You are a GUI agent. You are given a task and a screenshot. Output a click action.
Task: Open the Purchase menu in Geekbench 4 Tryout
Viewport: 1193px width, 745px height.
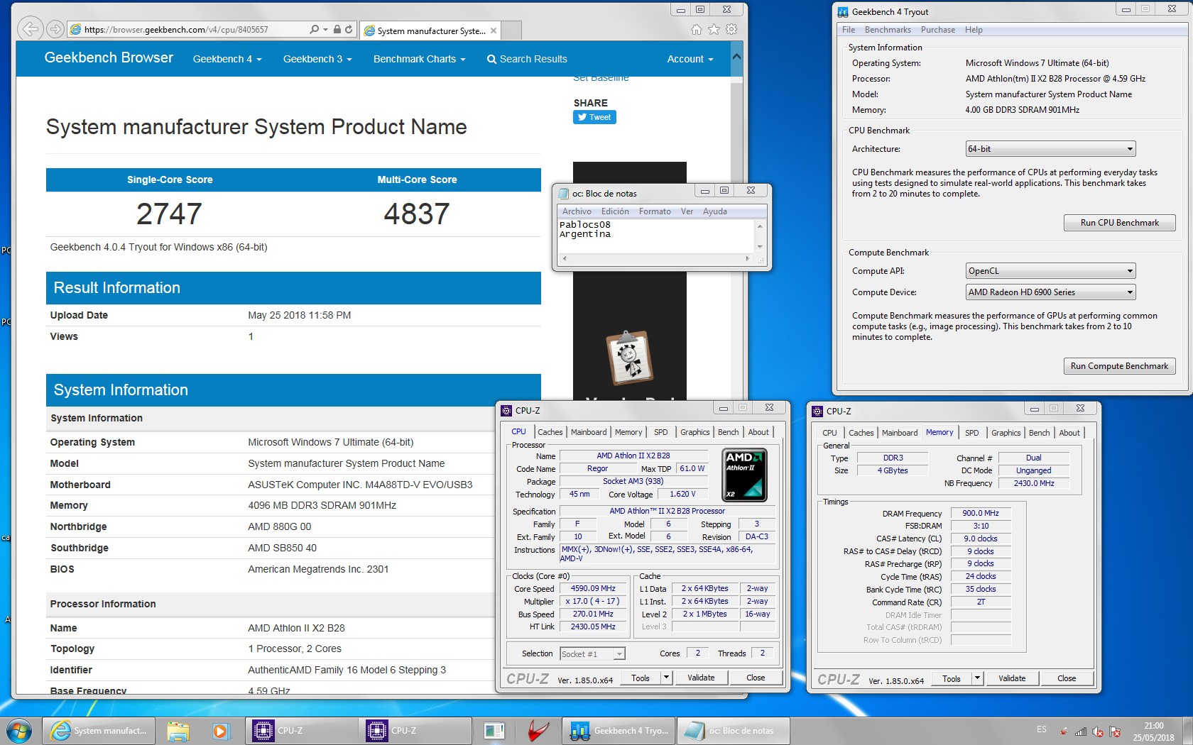(938, 30)
